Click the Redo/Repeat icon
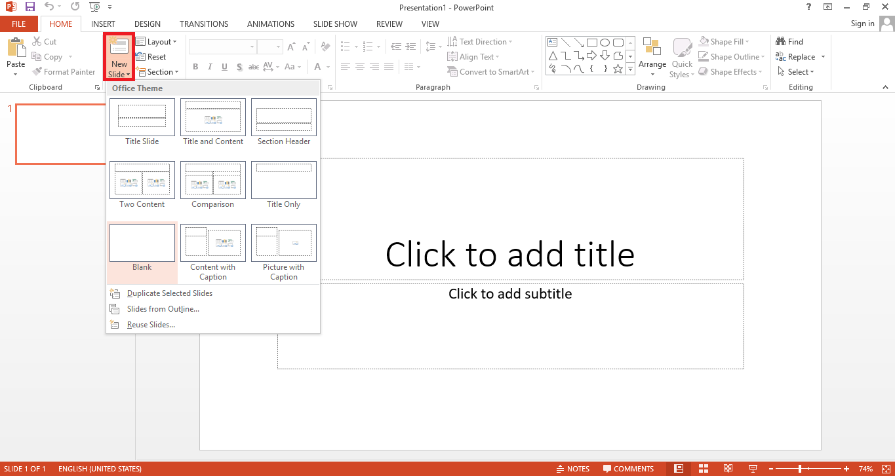The image size is (895, 476). (x=75, y=7)
